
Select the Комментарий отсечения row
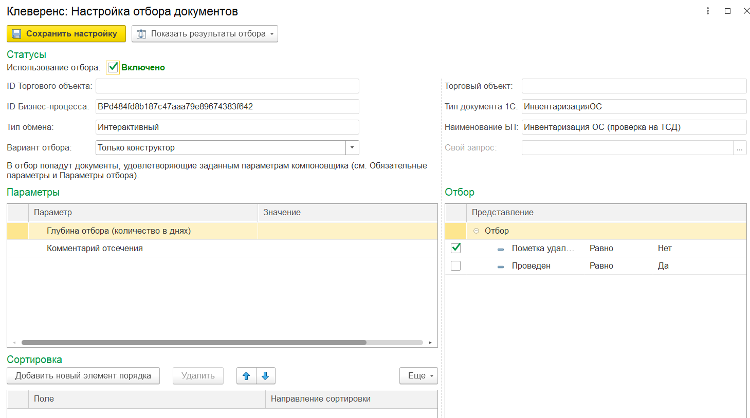click(x=222, y=249)
